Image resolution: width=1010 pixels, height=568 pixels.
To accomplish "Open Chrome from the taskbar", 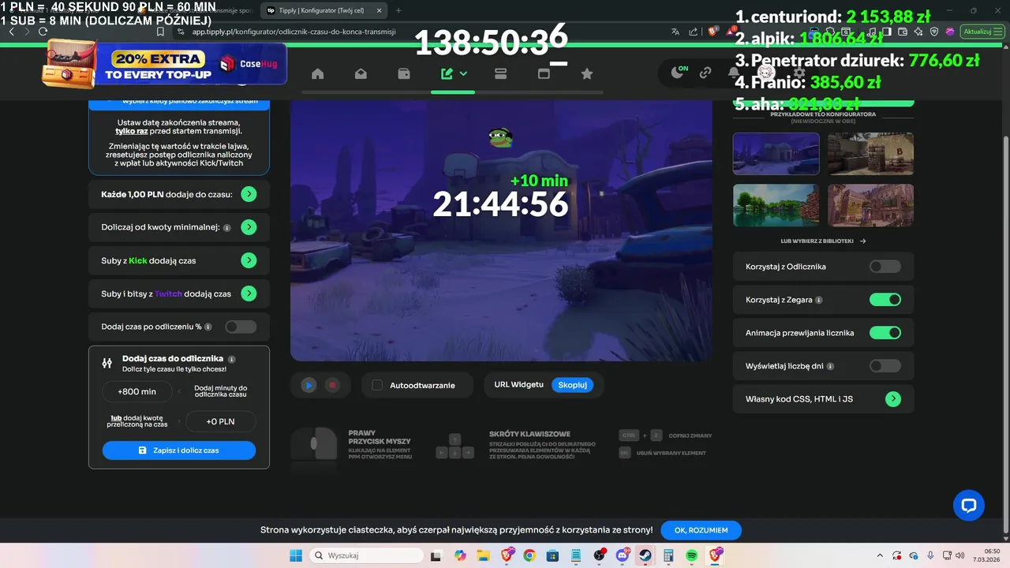I will [x=529, y=555].
